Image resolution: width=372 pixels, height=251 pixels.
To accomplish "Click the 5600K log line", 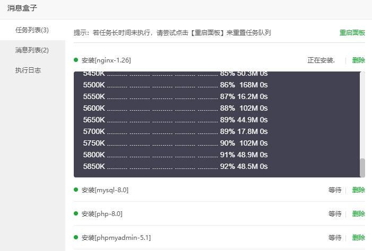I will 175,108.
